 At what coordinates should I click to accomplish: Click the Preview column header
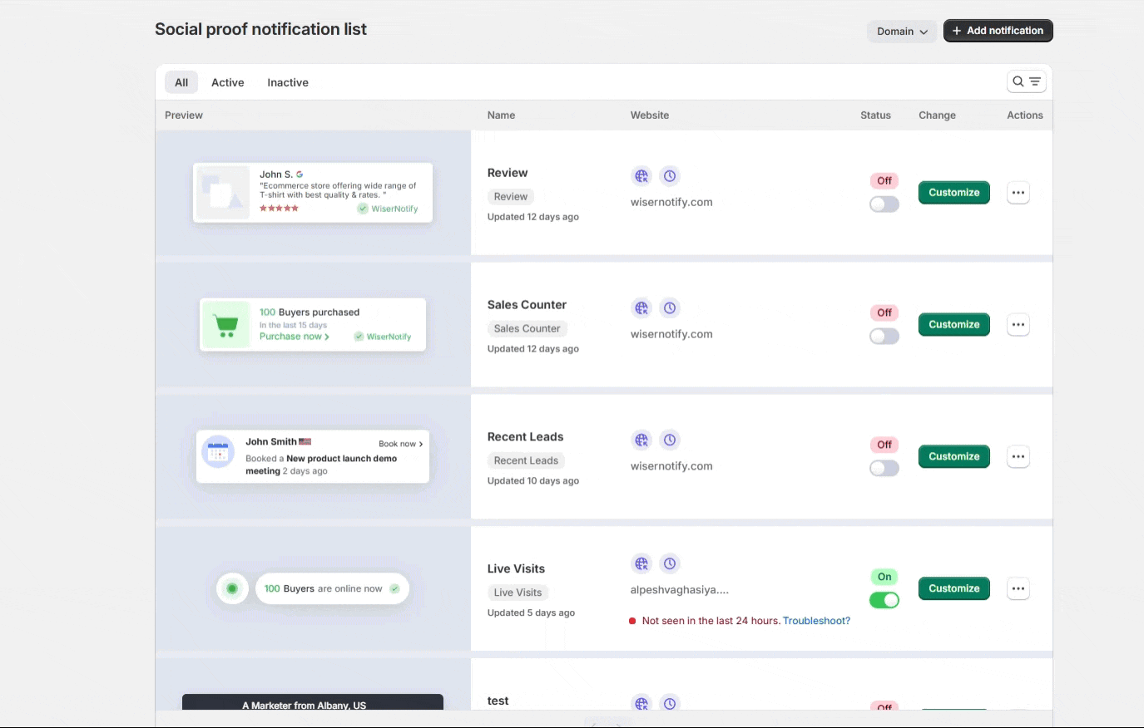(184, 116)
